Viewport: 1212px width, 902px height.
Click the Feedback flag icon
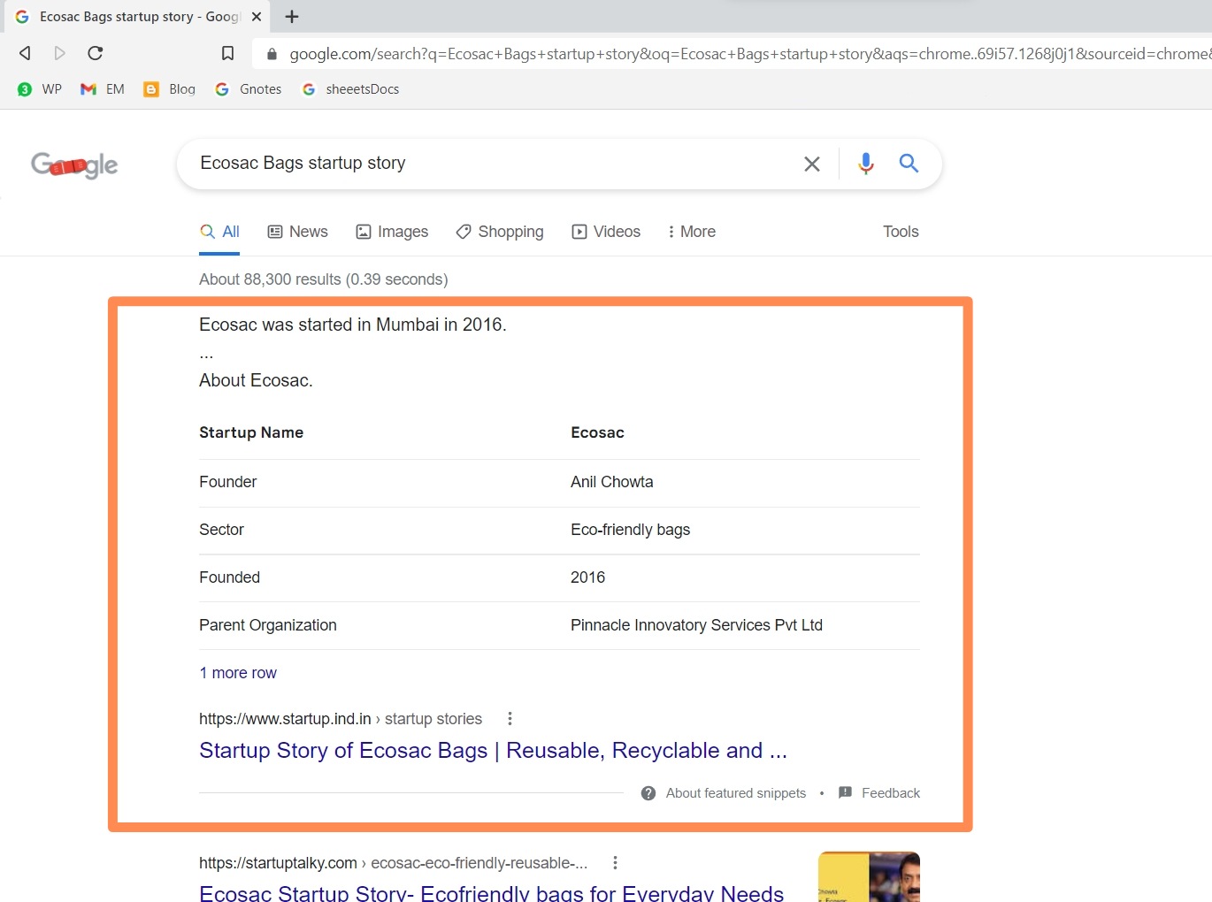tap(845, 792)
